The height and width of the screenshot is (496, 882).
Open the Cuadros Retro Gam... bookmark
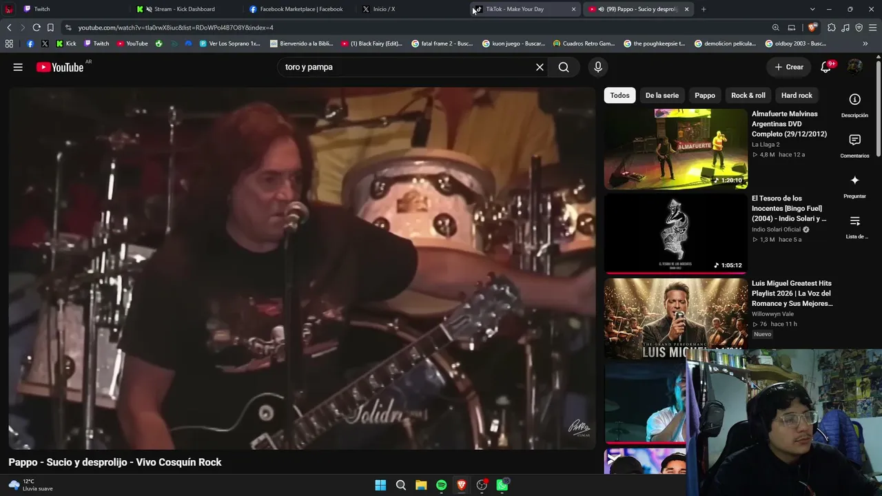tap(584, 43)
